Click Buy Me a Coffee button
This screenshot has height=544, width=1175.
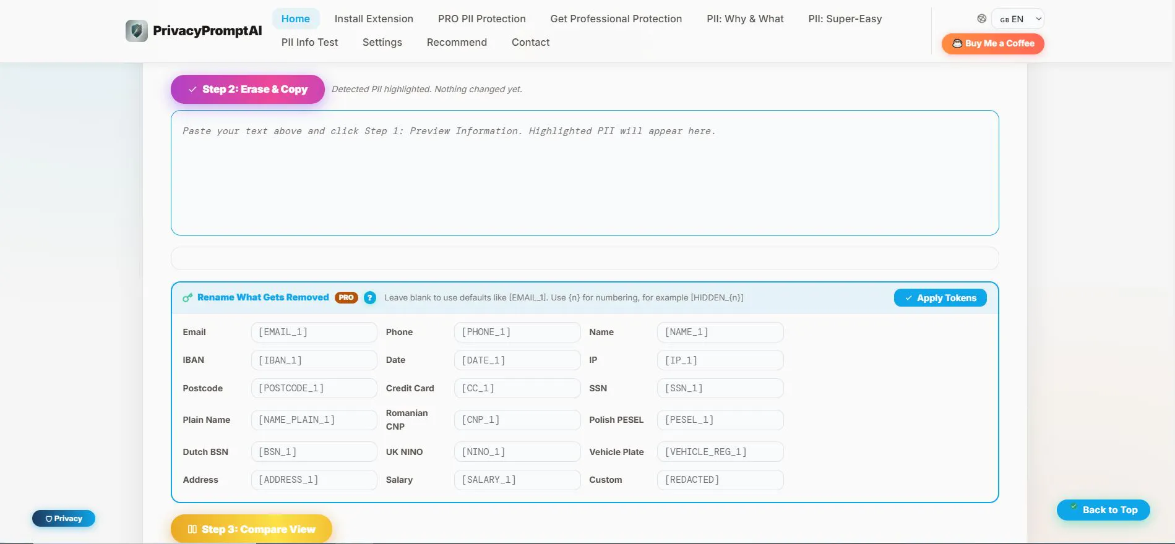(993, 43)
